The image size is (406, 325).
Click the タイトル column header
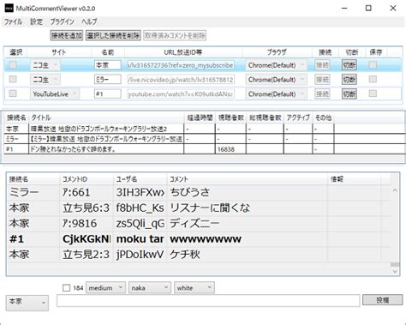point(106,117)
